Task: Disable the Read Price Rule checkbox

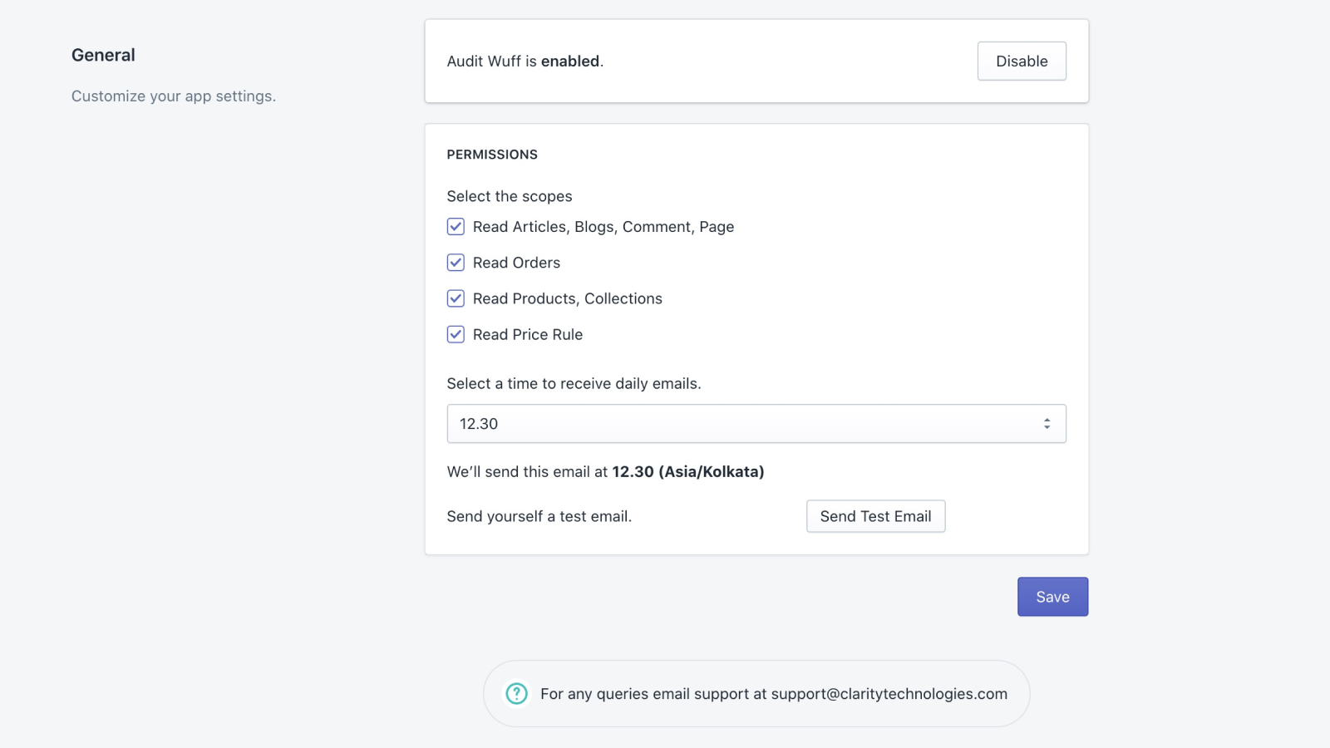Action: tap(456, 334)
